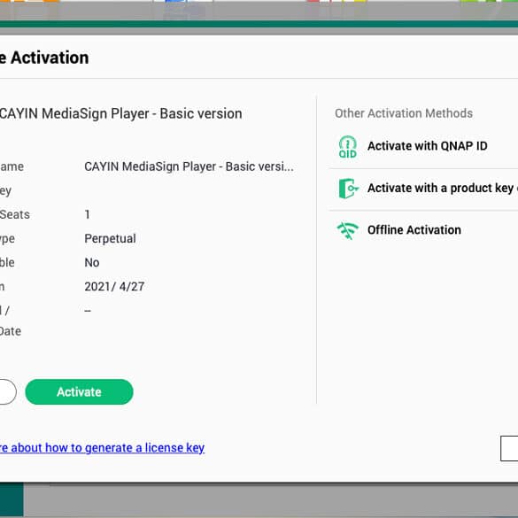Screen dimensions: 518x518
Task: Select the '2021/ 4/27' date value
Action: coord(114,286)
